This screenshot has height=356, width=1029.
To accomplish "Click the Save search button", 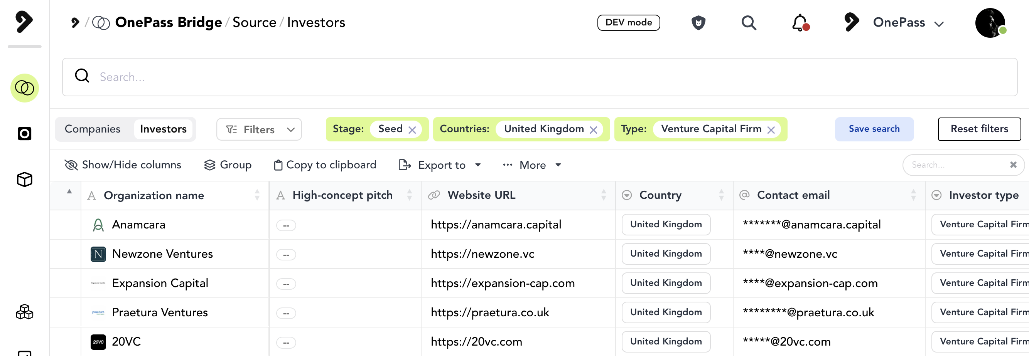I will coord(874,129).
